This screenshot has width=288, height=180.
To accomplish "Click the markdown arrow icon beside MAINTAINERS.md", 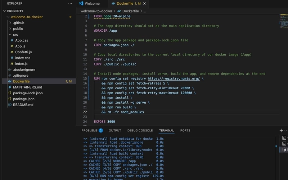I will (10, 87).
